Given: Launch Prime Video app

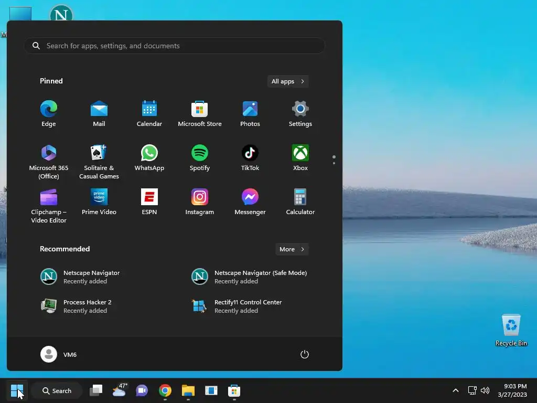Looking at the screenshot, I should click(99, 202).
